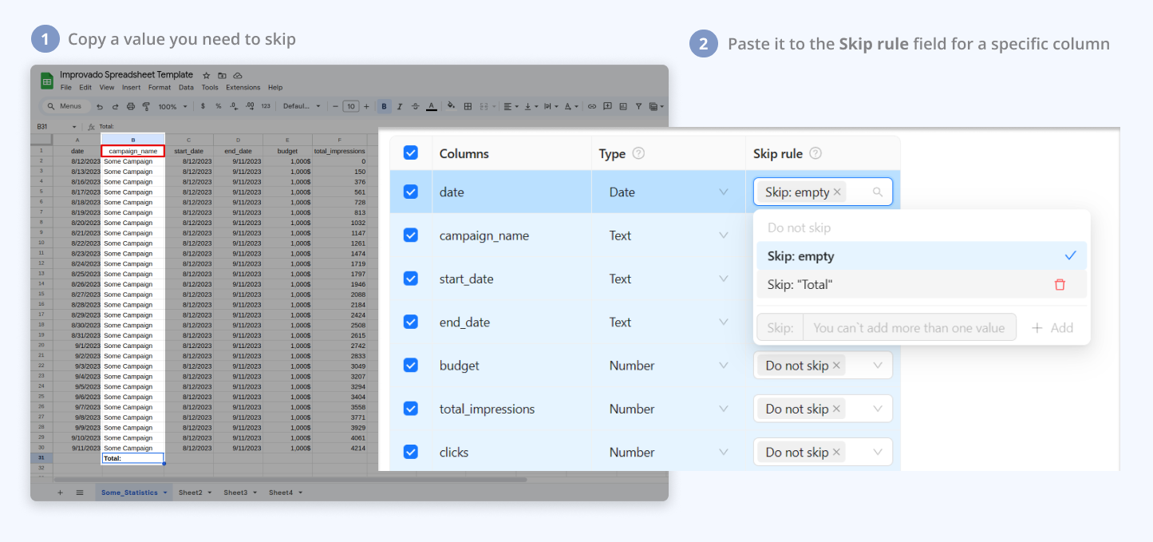Toggle the select-all Columns header checkbox
The height and width of the screenshot is (542, 1153).
411,152
